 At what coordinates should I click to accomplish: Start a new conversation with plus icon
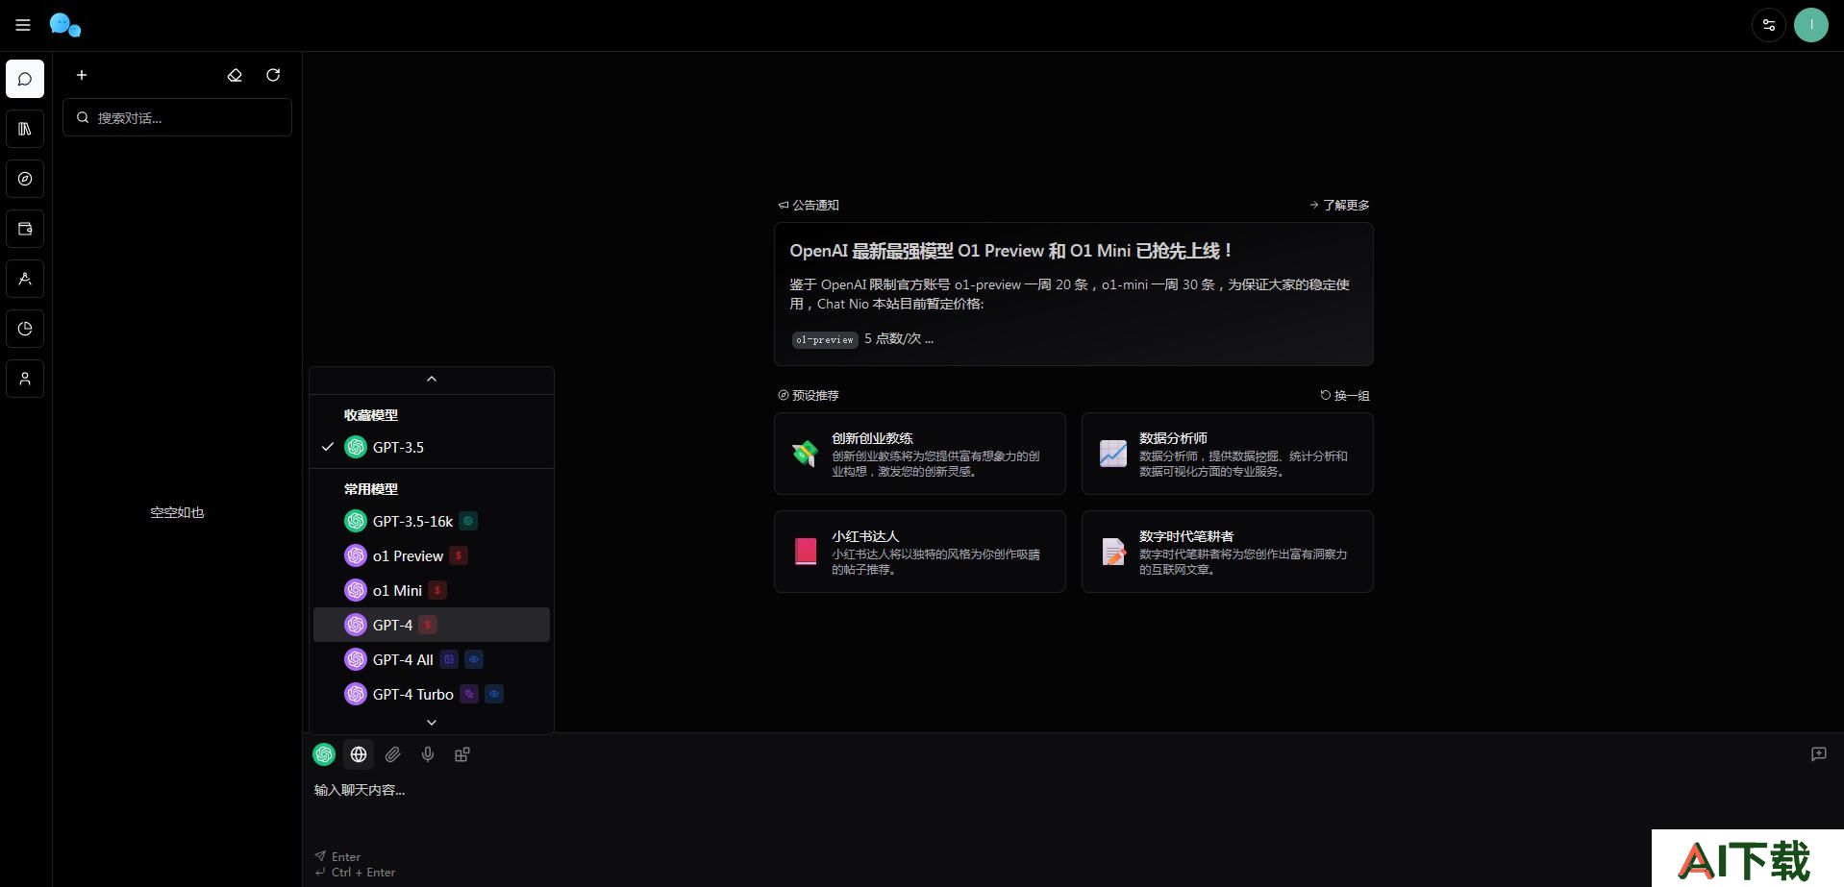click(x=82, y=75)
